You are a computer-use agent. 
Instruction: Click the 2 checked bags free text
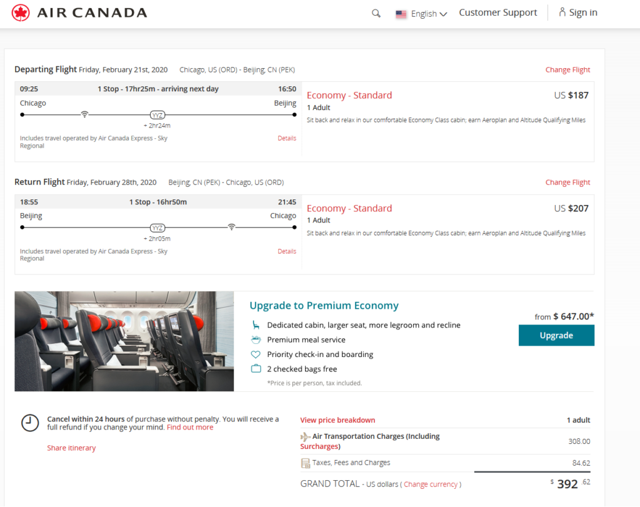(302, 369)
